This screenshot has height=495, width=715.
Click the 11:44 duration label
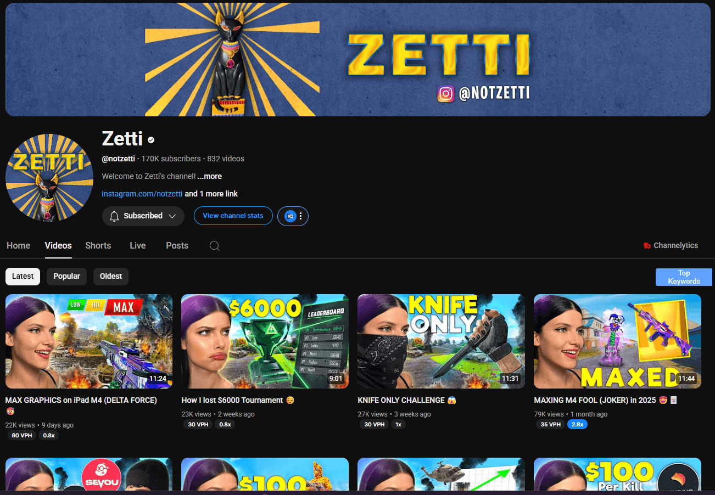686,379
